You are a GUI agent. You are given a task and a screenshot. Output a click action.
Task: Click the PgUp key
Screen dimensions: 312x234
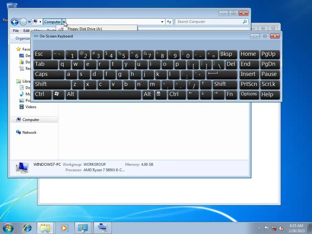click(x=270, y=55)
